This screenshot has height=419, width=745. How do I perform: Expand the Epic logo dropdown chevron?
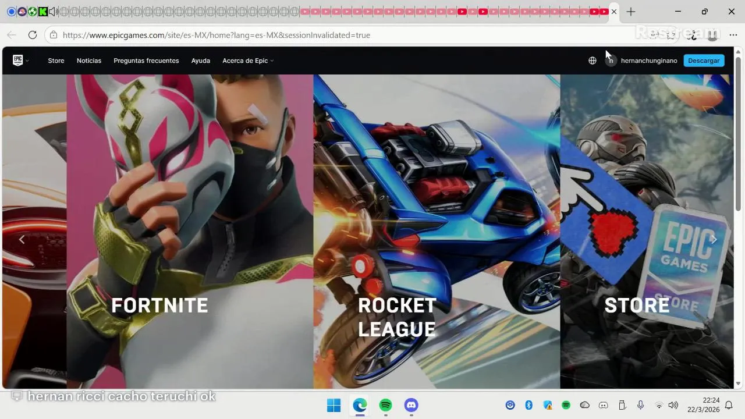point(27,61)
